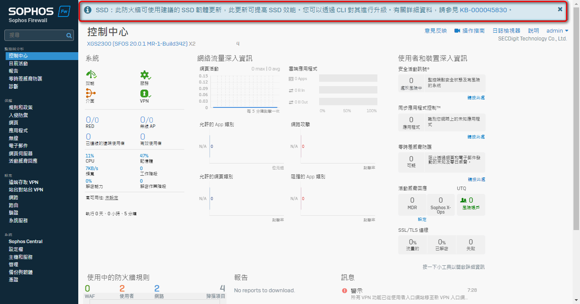Open the MDR widget tile

(x=412, y=204)
